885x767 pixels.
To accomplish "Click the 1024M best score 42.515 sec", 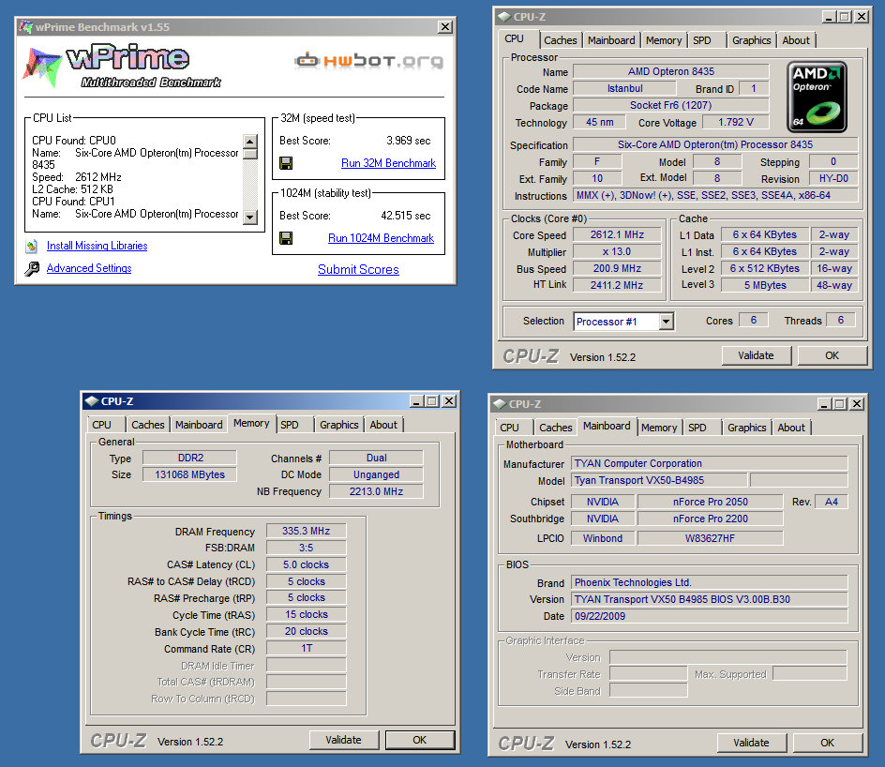I will 405,216.
